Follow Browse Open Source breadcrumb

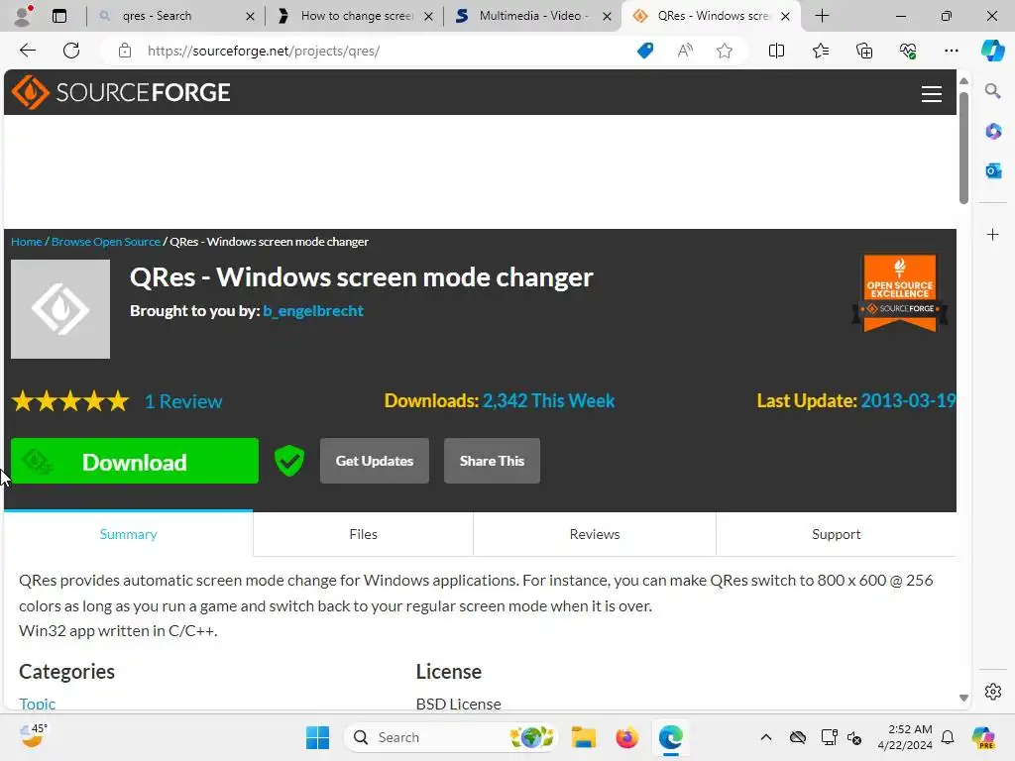[105, 242]
